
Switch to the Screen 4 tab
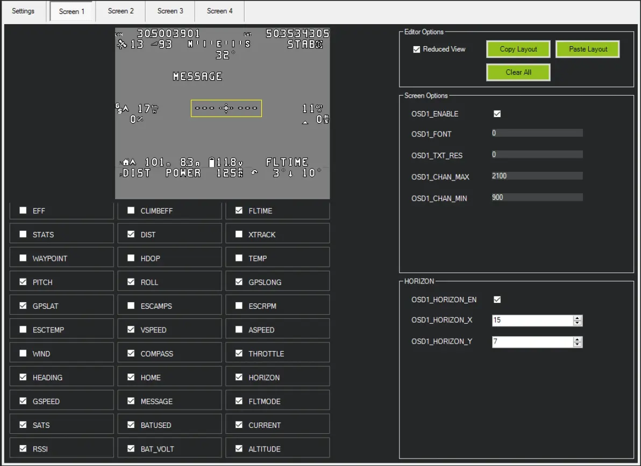pos(219,11)
